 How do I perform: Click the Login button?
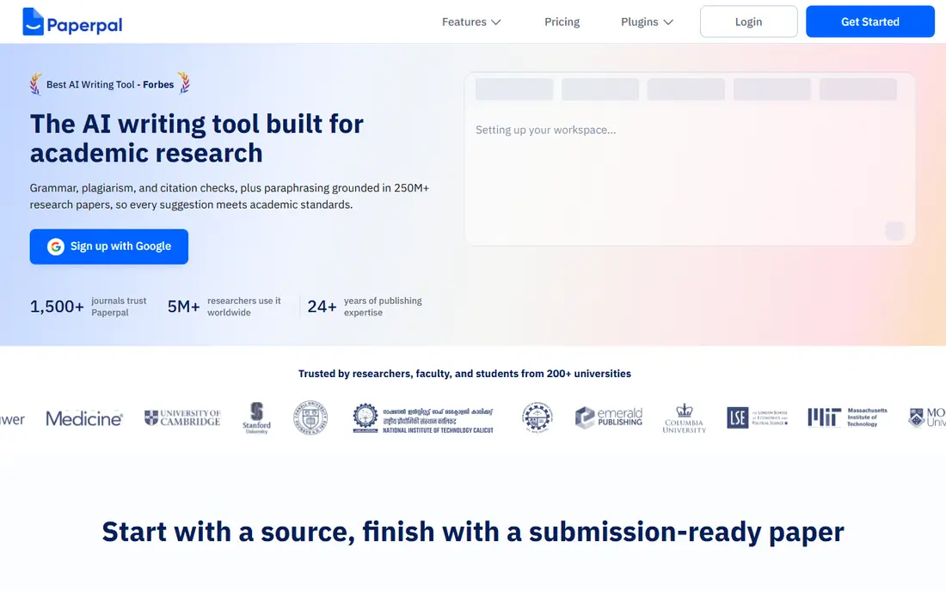[749, 21]
